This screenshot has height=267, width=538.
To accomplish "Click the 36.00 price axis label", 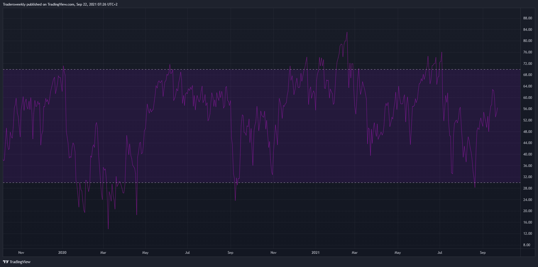I will coord(527,166).
